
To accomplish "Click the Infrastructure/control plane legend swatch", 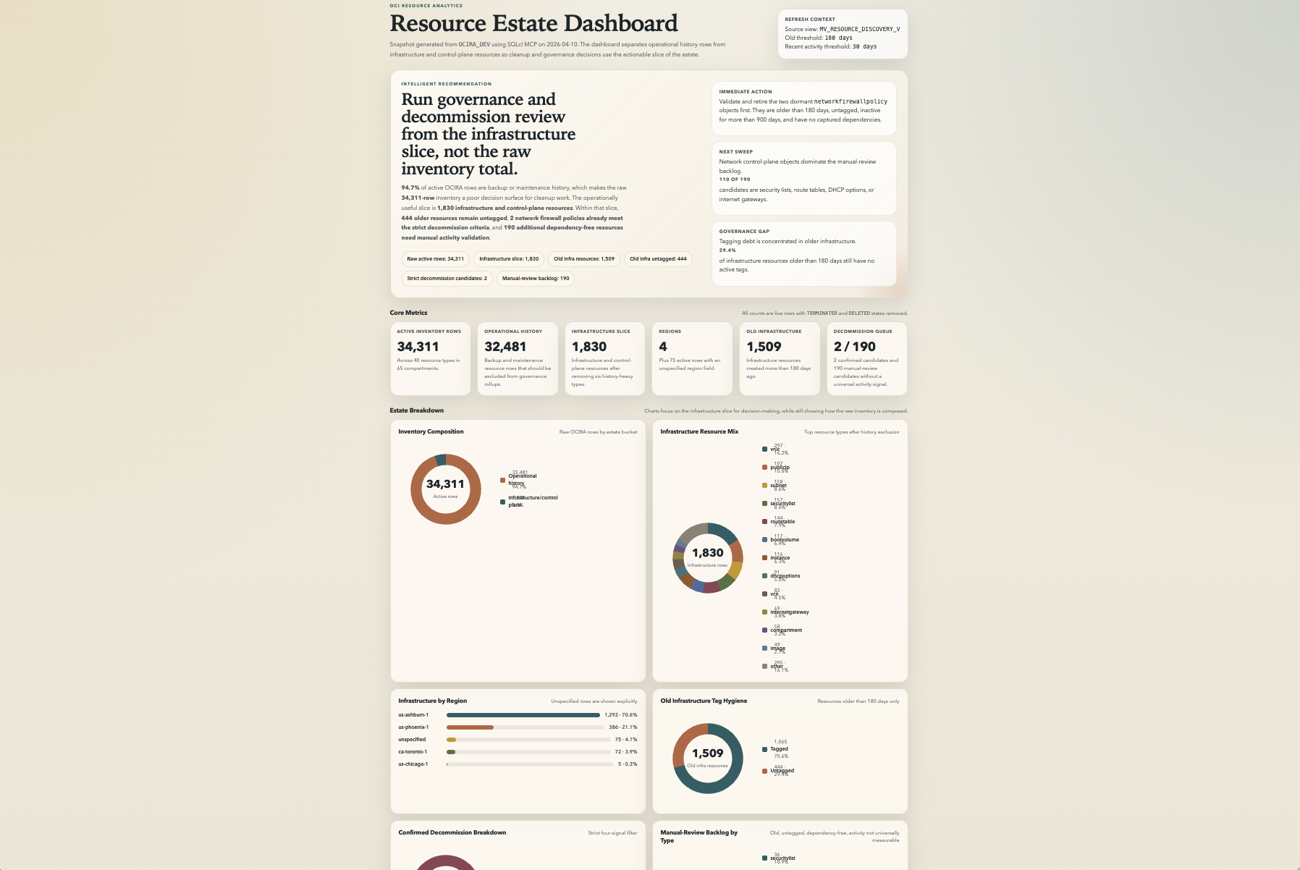I will pyautogui.click(x=502, y=502).
